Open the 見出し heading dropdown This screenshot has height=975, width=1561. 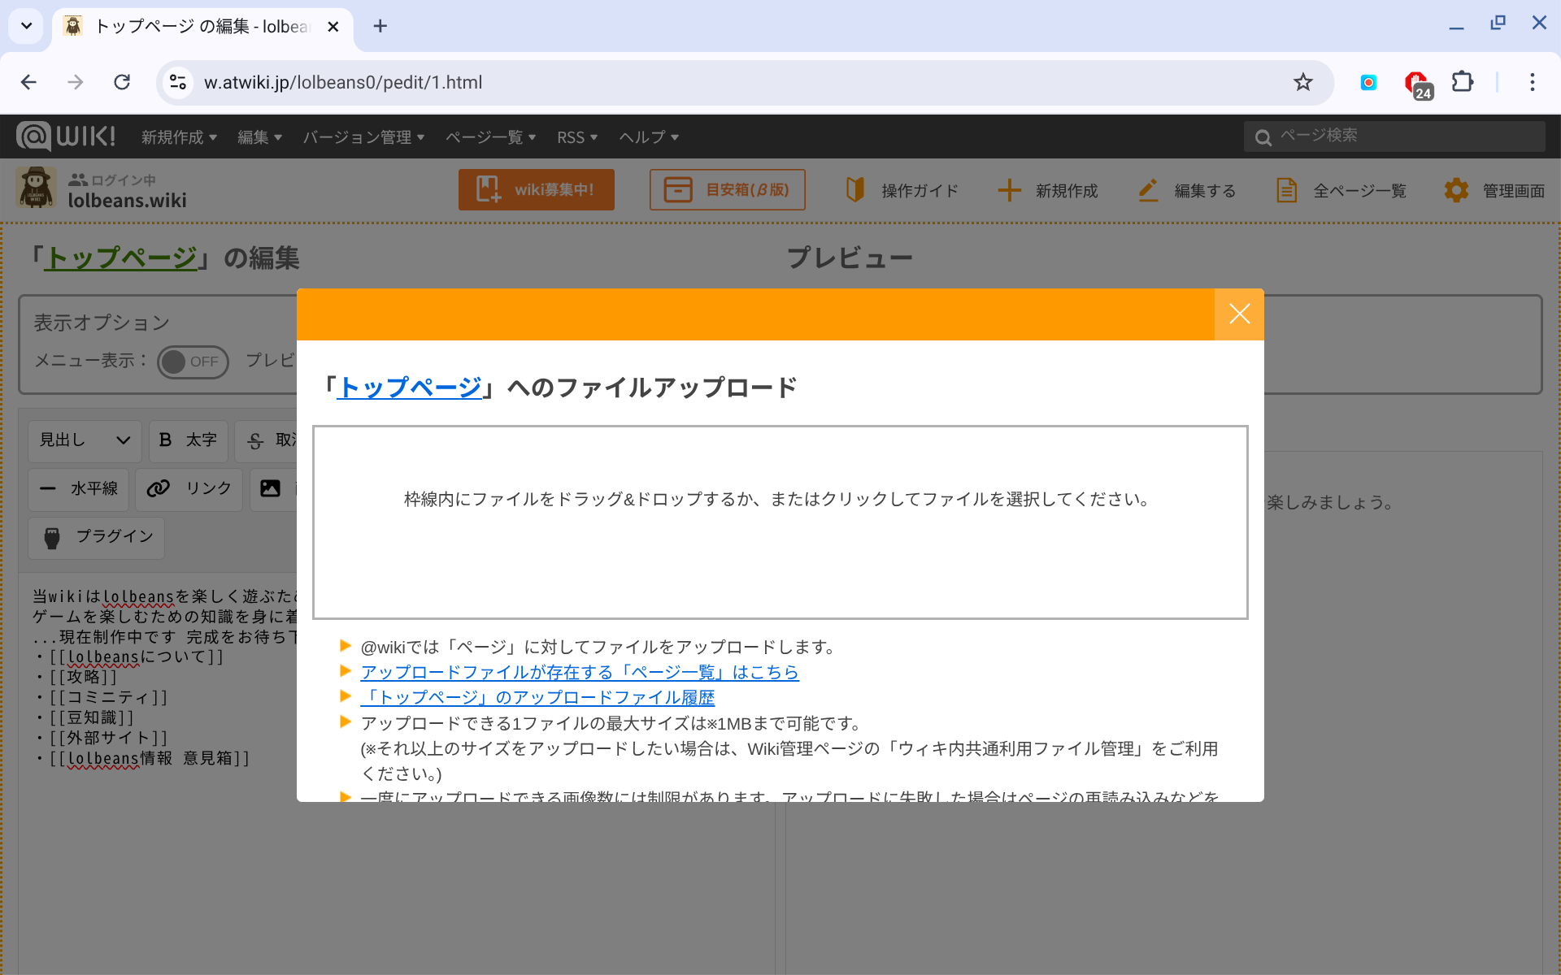[x=85, y=440]
